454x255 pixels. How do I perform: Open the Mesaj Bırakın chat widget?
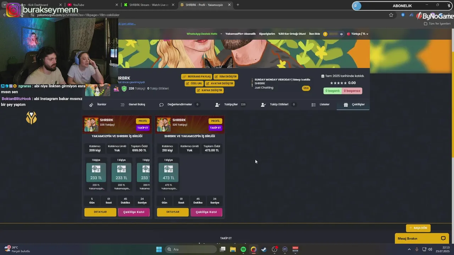pos(422,239)
